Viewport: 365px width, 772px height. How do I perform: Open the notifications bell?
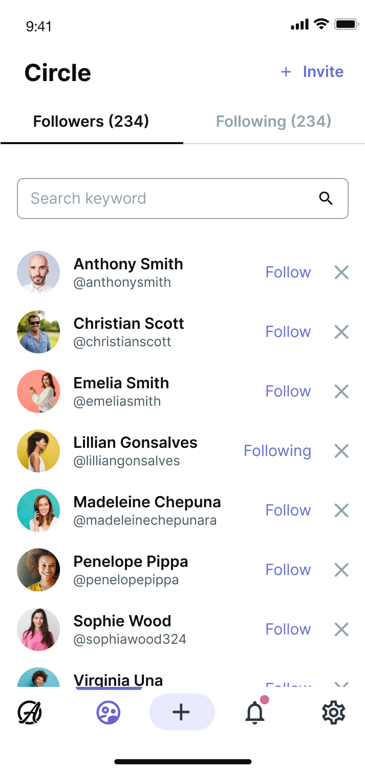255,712
